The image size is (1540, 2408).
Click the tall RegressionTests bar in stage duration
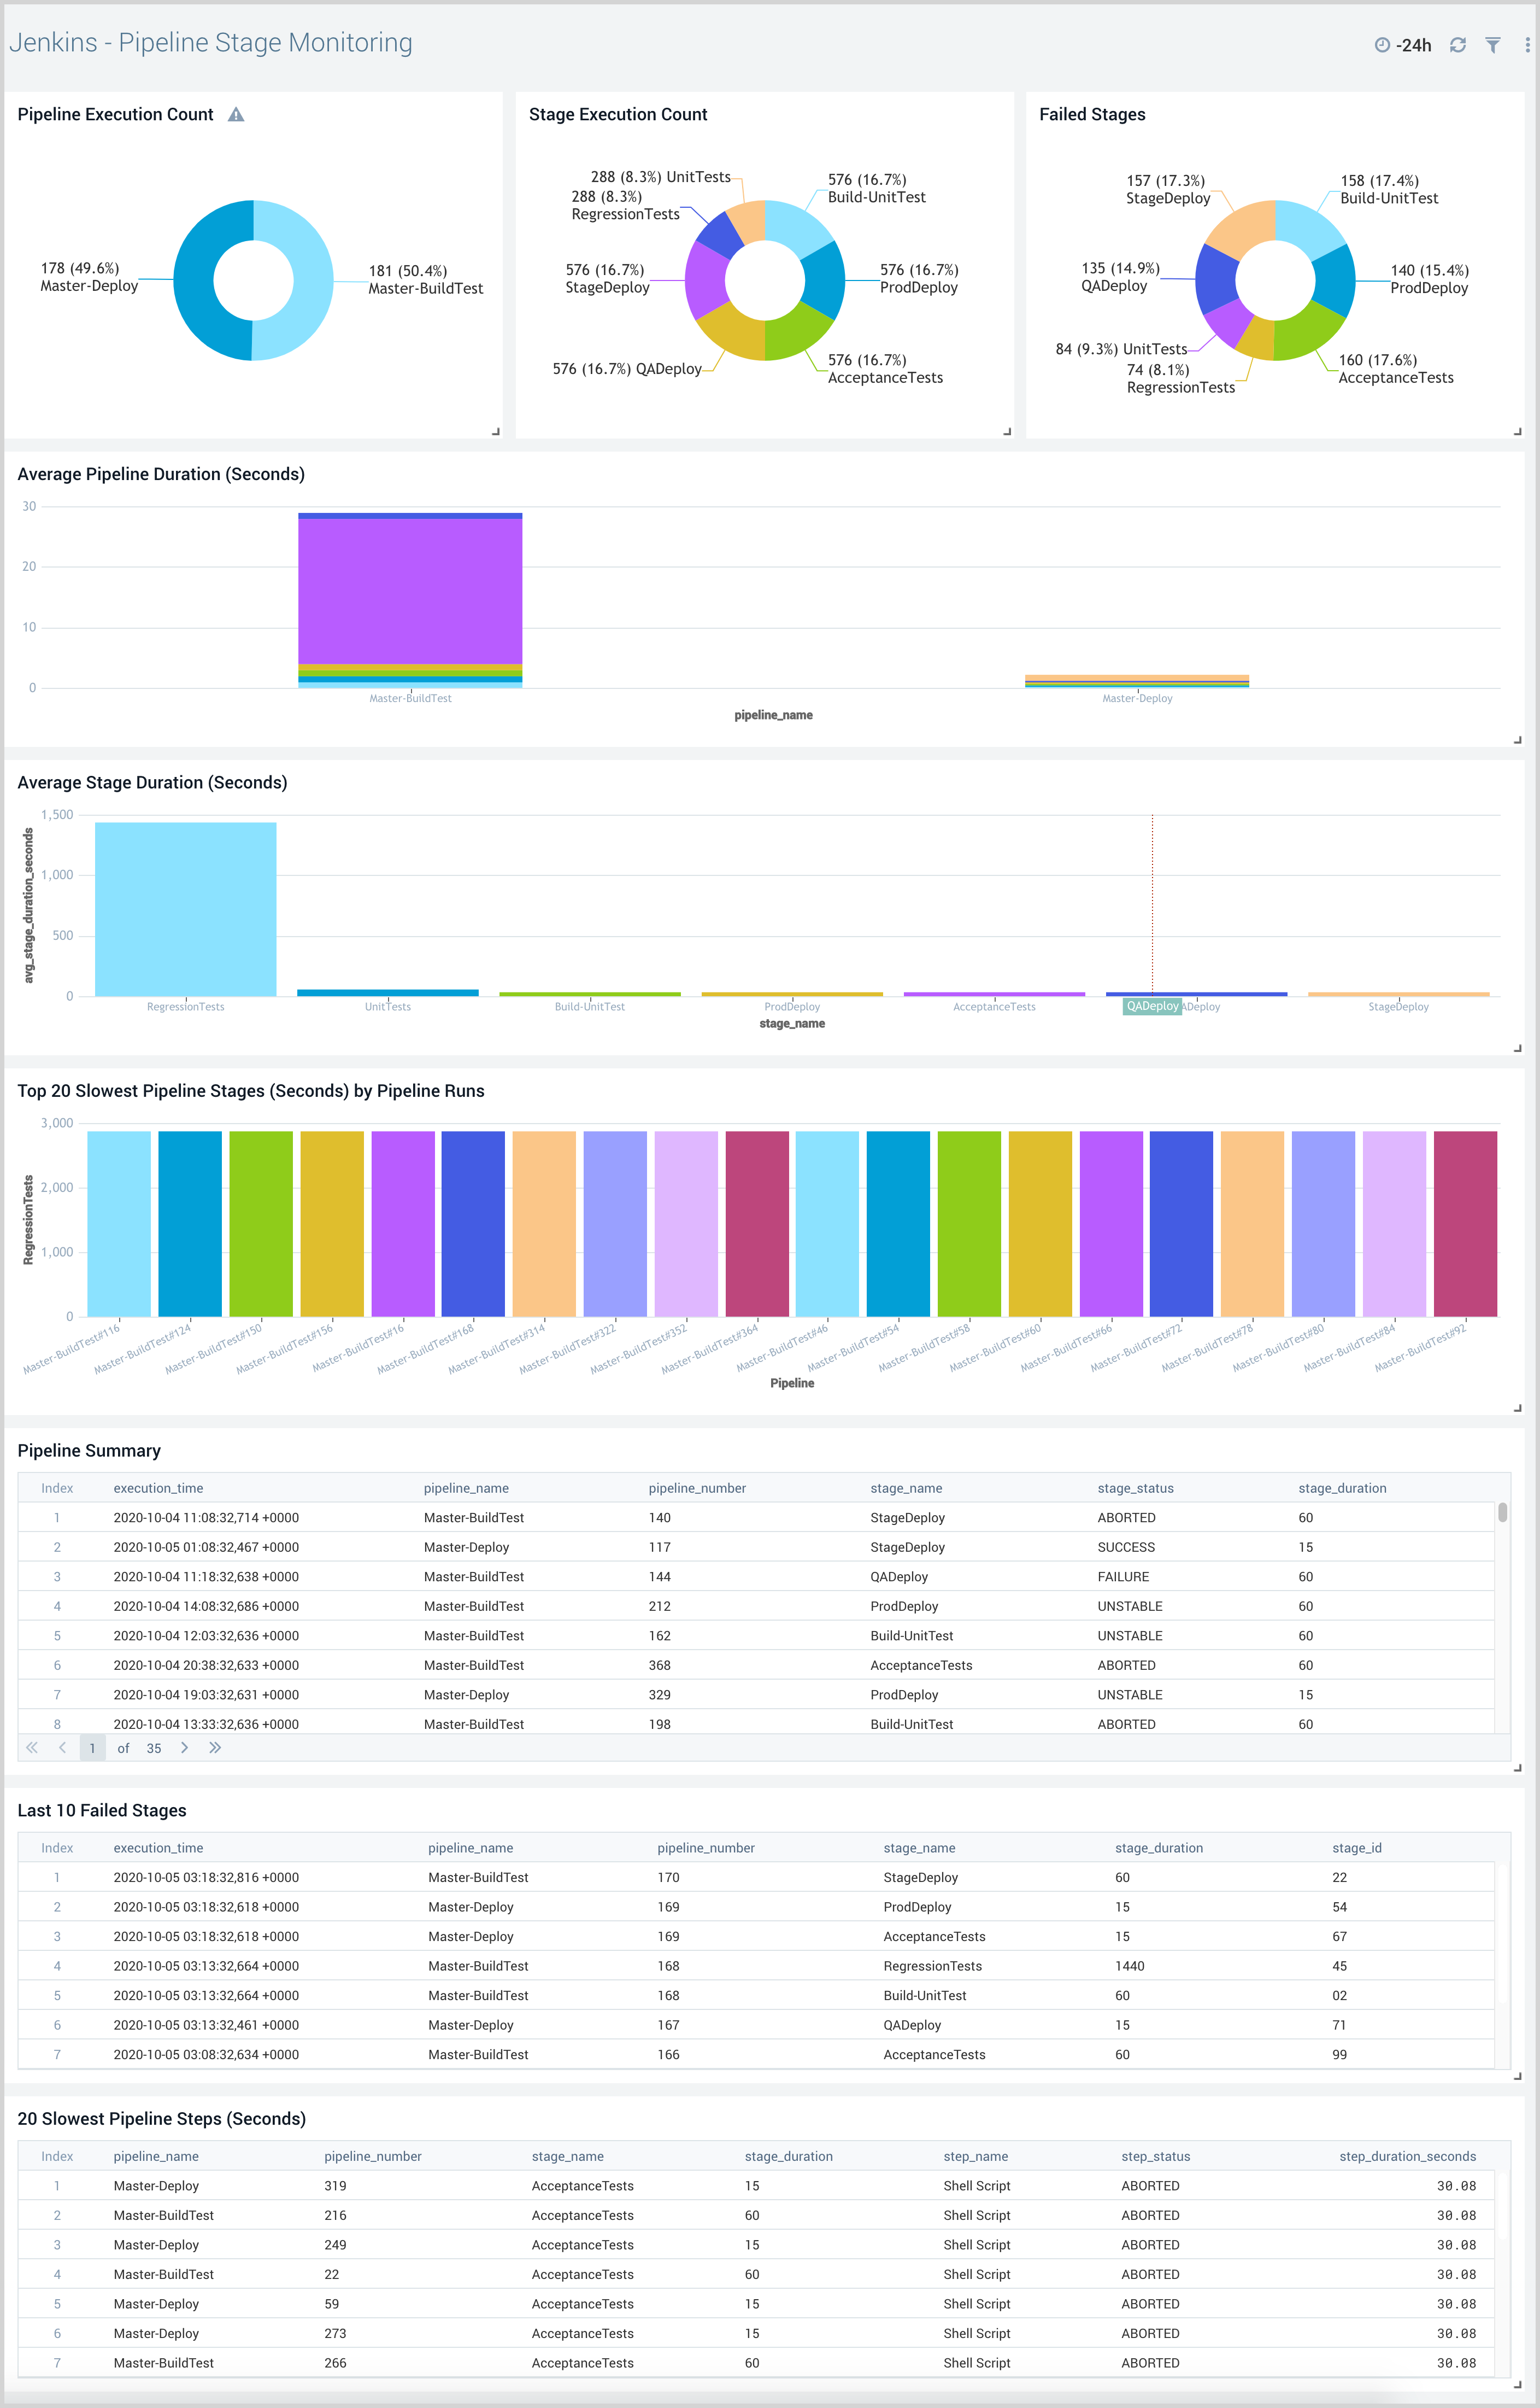pyautogui.click(x=185, y=908)
